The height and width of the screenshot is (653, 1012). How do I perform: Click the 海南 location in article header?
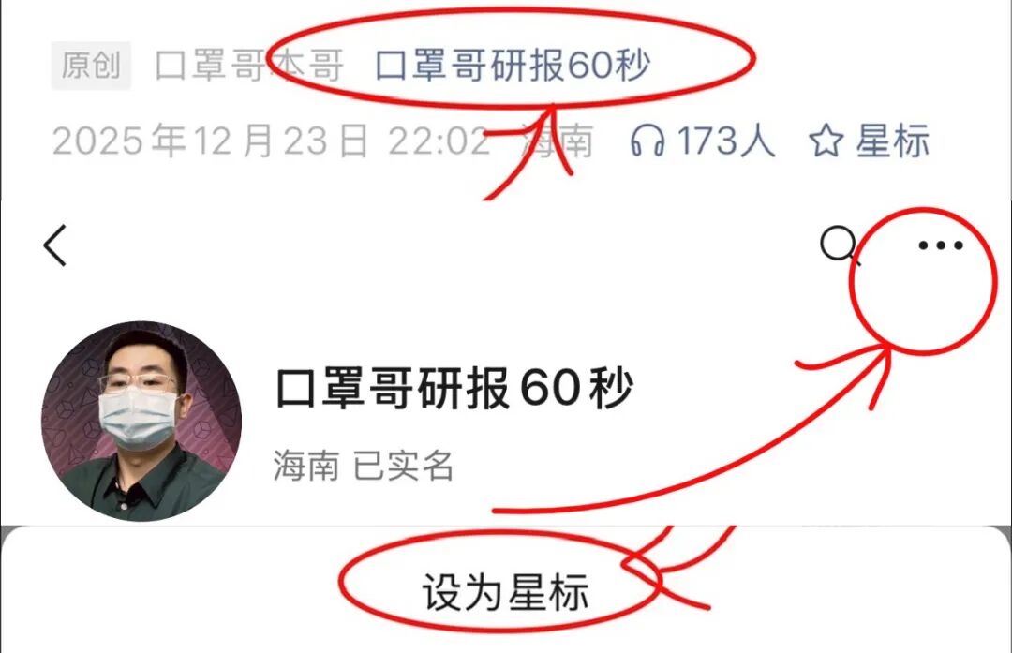tap(557, 141)
